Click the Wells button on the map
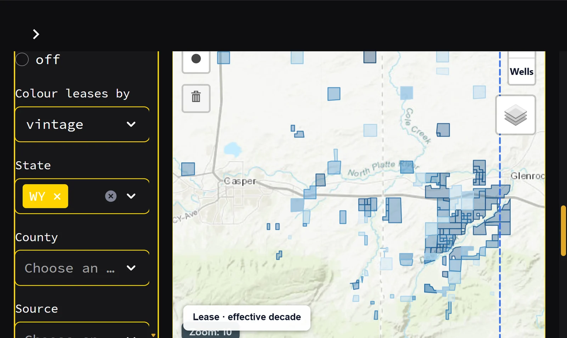This screenshot has width=567, height=338. (521, 72)
